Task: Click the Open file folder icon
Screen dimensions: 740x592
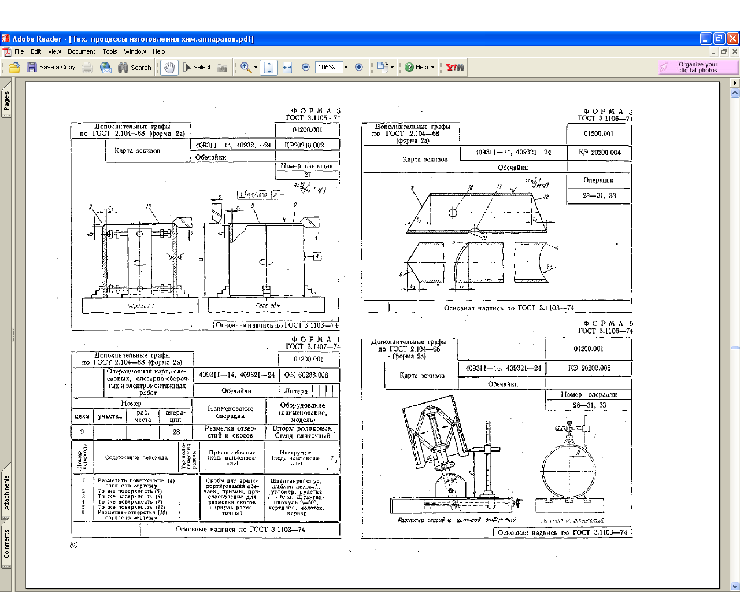Action: pos(14,68)
